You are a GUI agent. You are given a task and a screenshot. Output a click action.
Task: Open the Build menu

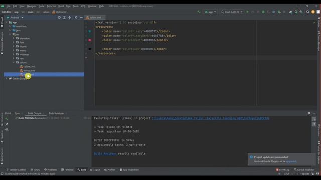click(61, 6)
